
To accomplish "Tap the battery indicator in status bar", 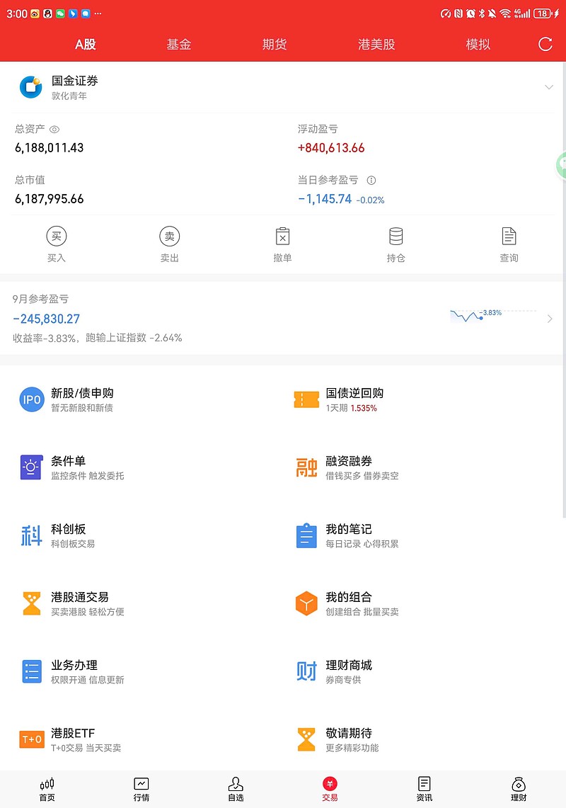I will coord(543,13).
